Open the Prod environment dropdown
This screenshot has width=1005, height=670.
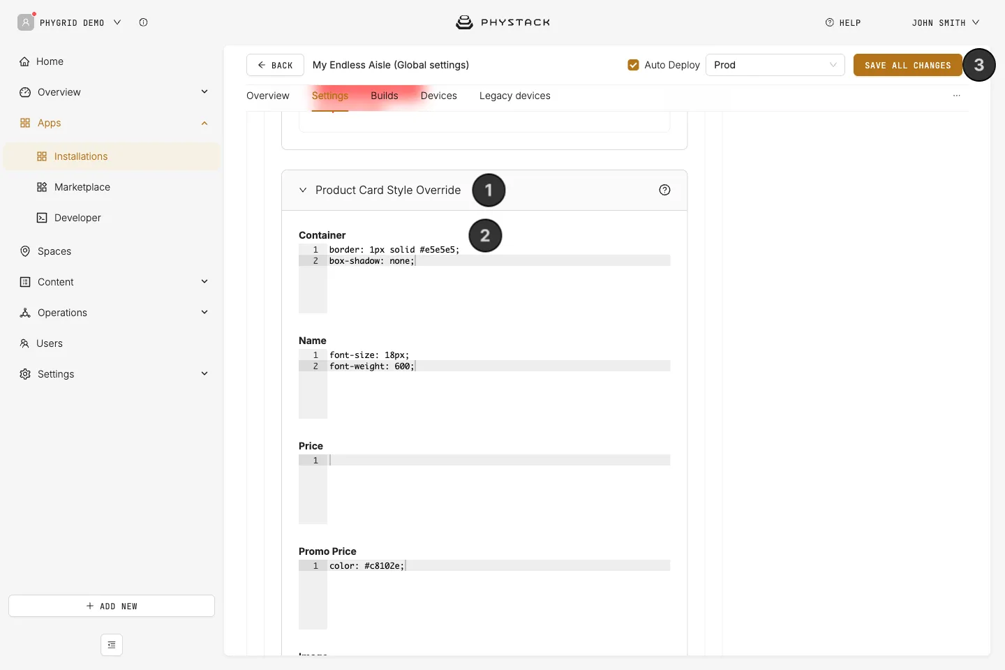click(x=775, y=65)
